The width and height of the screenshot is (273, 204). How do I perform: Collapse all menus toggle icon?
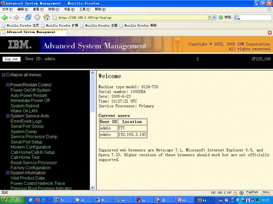(3, 75)
